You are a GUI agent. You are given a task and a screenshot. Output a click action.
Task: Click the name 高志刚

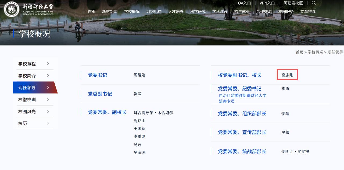pos(287,75)
